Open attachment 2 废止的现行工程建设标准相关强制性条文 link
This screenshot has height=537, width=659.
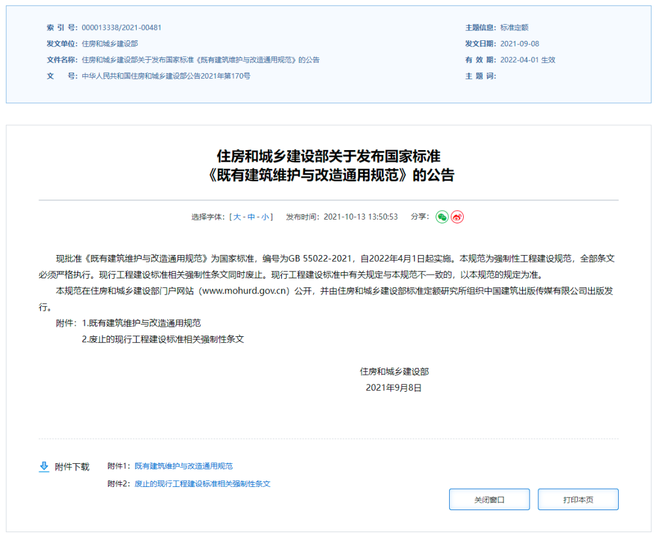(x=202, y=484)
